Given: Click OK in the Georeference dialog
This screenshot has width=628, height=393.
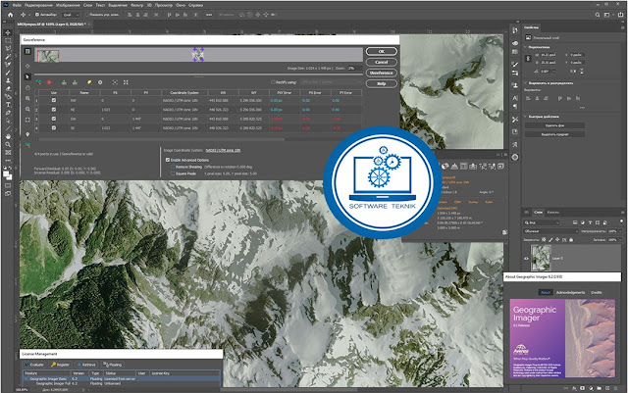Looking at the screenshot, I should (x=382, y=51).
